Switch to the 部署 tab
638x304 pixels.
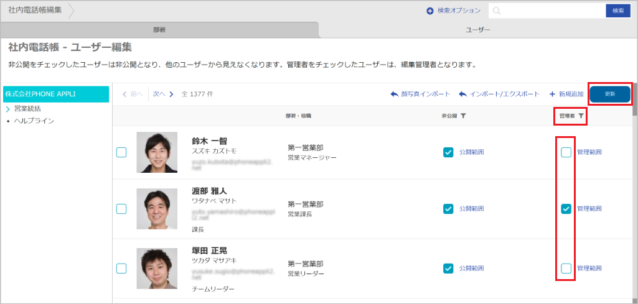coord(159,29)
